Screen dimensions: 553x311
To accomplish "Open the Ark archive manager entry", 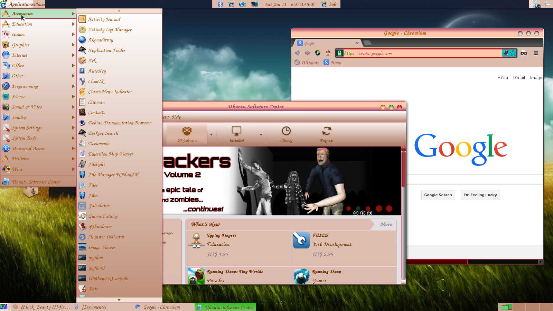I will coord(119,61).
